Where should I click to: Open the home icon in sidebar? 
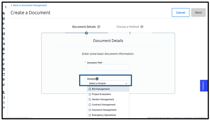pyautogui.click(x=4, y=13)
